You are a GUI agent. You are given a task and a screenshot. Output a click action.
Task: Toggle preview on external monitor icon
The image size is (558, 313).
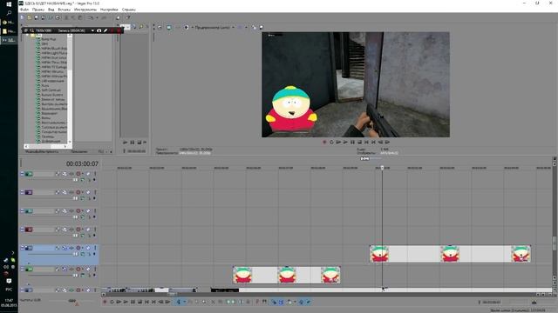[x=168, y=27]
